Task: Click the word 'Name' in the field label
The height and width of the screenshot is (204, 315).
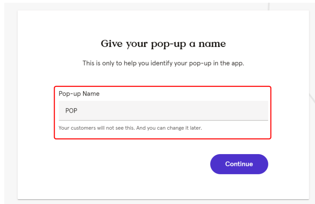Action: click(x=91, y=94)
